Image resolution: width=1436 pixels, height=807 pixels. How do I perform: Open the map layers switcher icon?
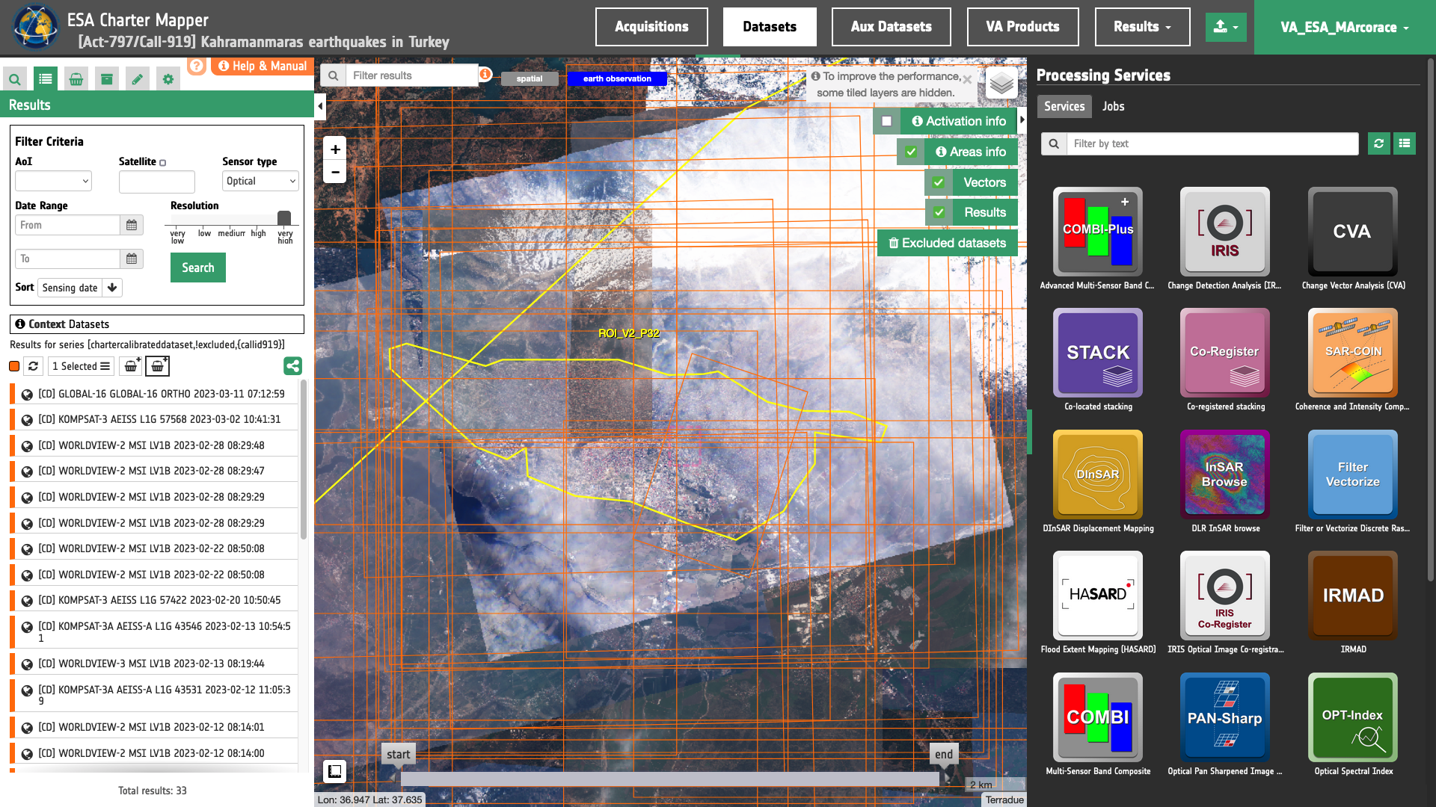tap(1001, 84)
